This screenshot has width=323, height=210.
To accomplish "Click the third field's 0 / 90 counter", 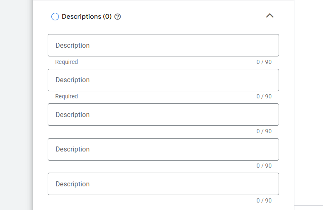I will (264, 131).
